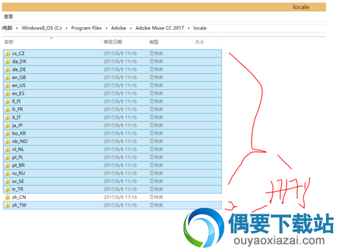Screen dimensions: 341x248
Task: Sort by the 修改日期 column header
Action: coord(113,42)
